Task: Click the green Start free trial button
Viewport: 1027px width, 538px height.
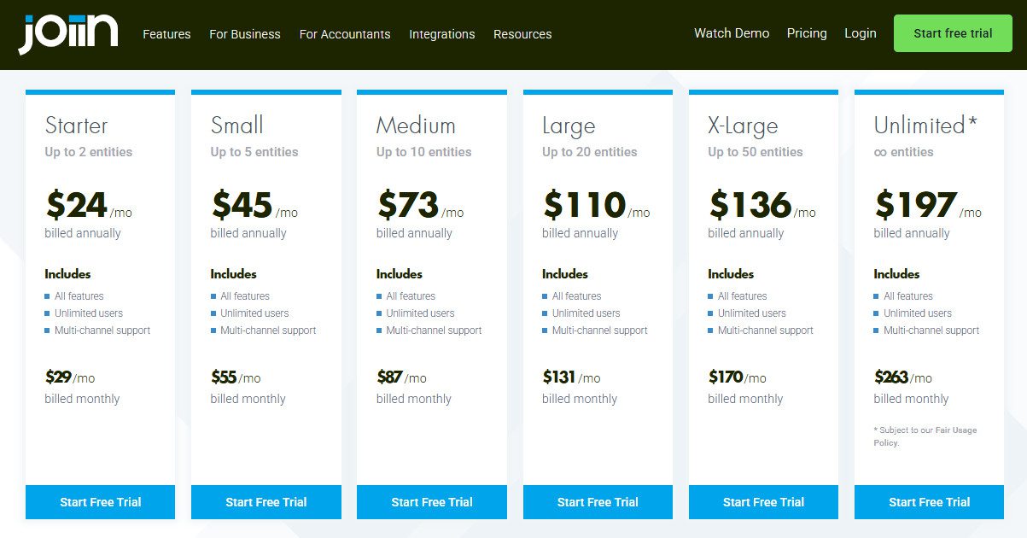Action: (x=953, y=32)
